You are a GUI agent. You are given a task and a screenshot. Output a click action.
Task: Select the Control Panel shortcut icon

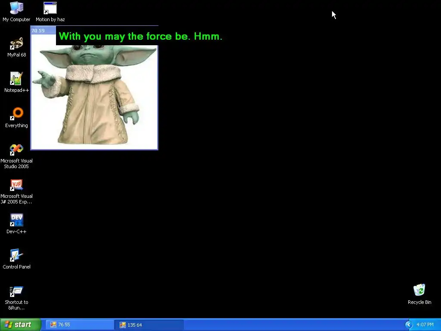[16, 259]
